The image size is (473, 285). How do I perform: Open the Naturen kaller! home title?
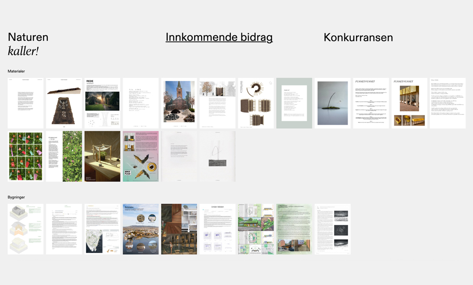pos(28,44)
